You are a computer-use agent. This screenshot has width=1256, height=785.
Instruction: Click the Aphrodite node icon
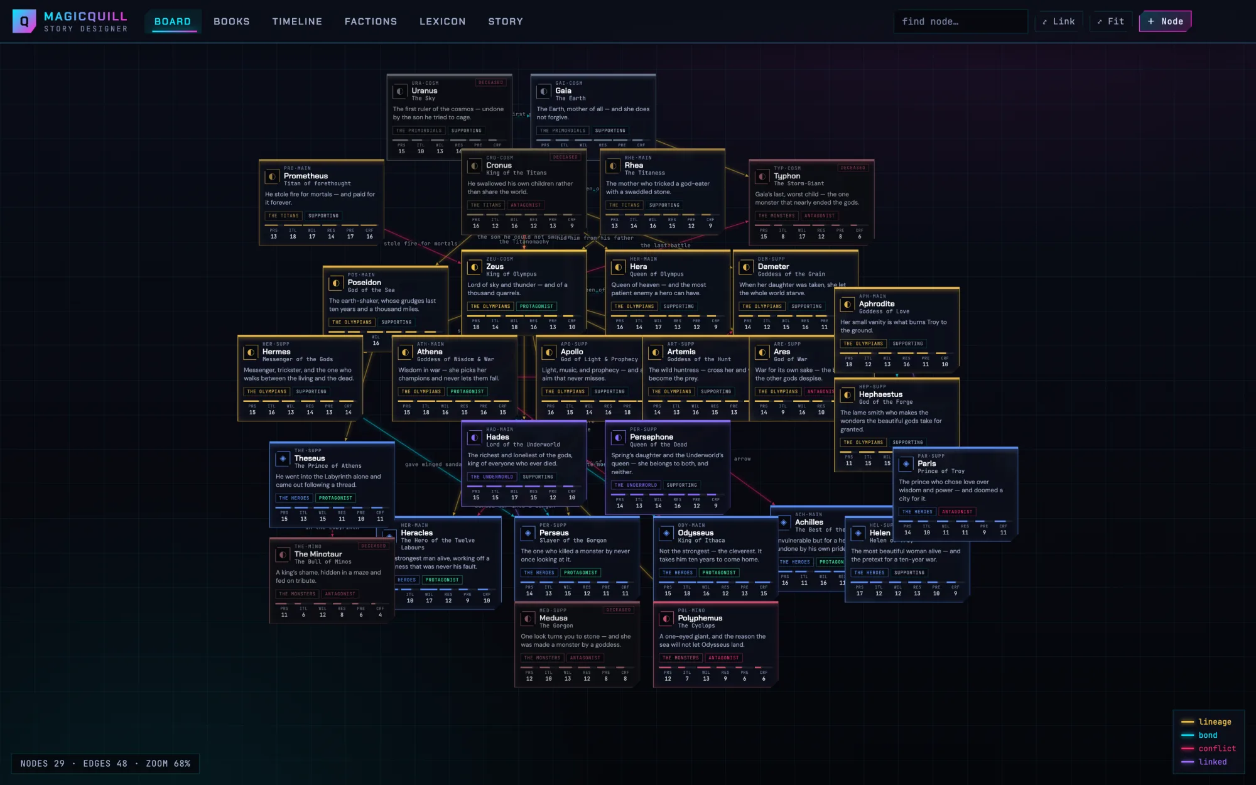(848, 305)
